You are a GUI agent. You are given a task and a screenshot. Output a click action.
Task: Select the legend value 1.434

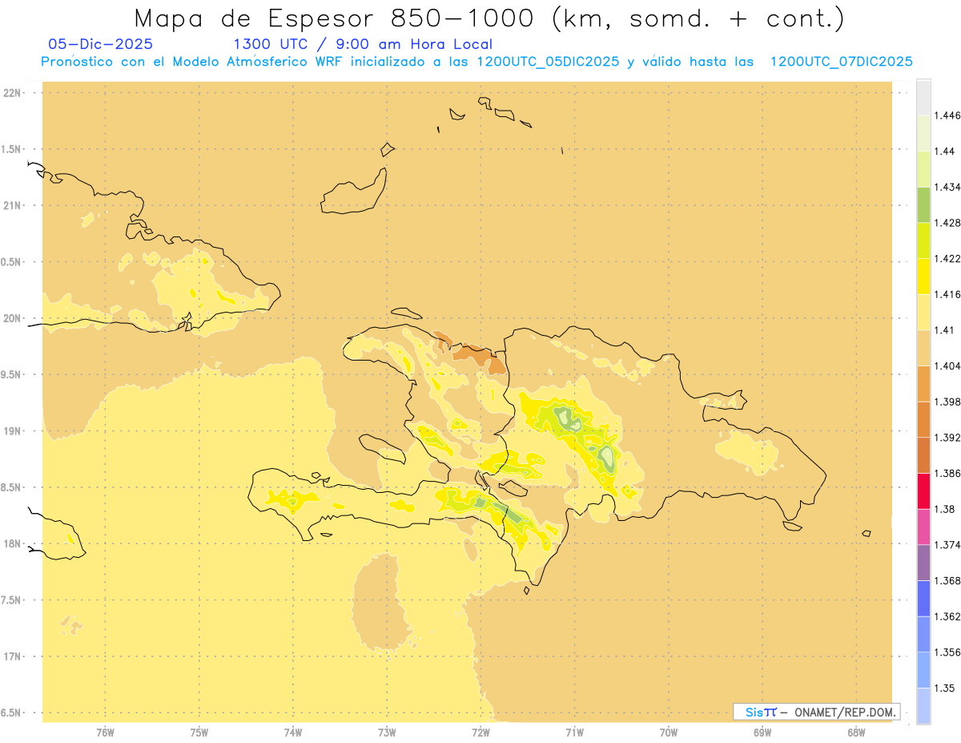[949, 187]
